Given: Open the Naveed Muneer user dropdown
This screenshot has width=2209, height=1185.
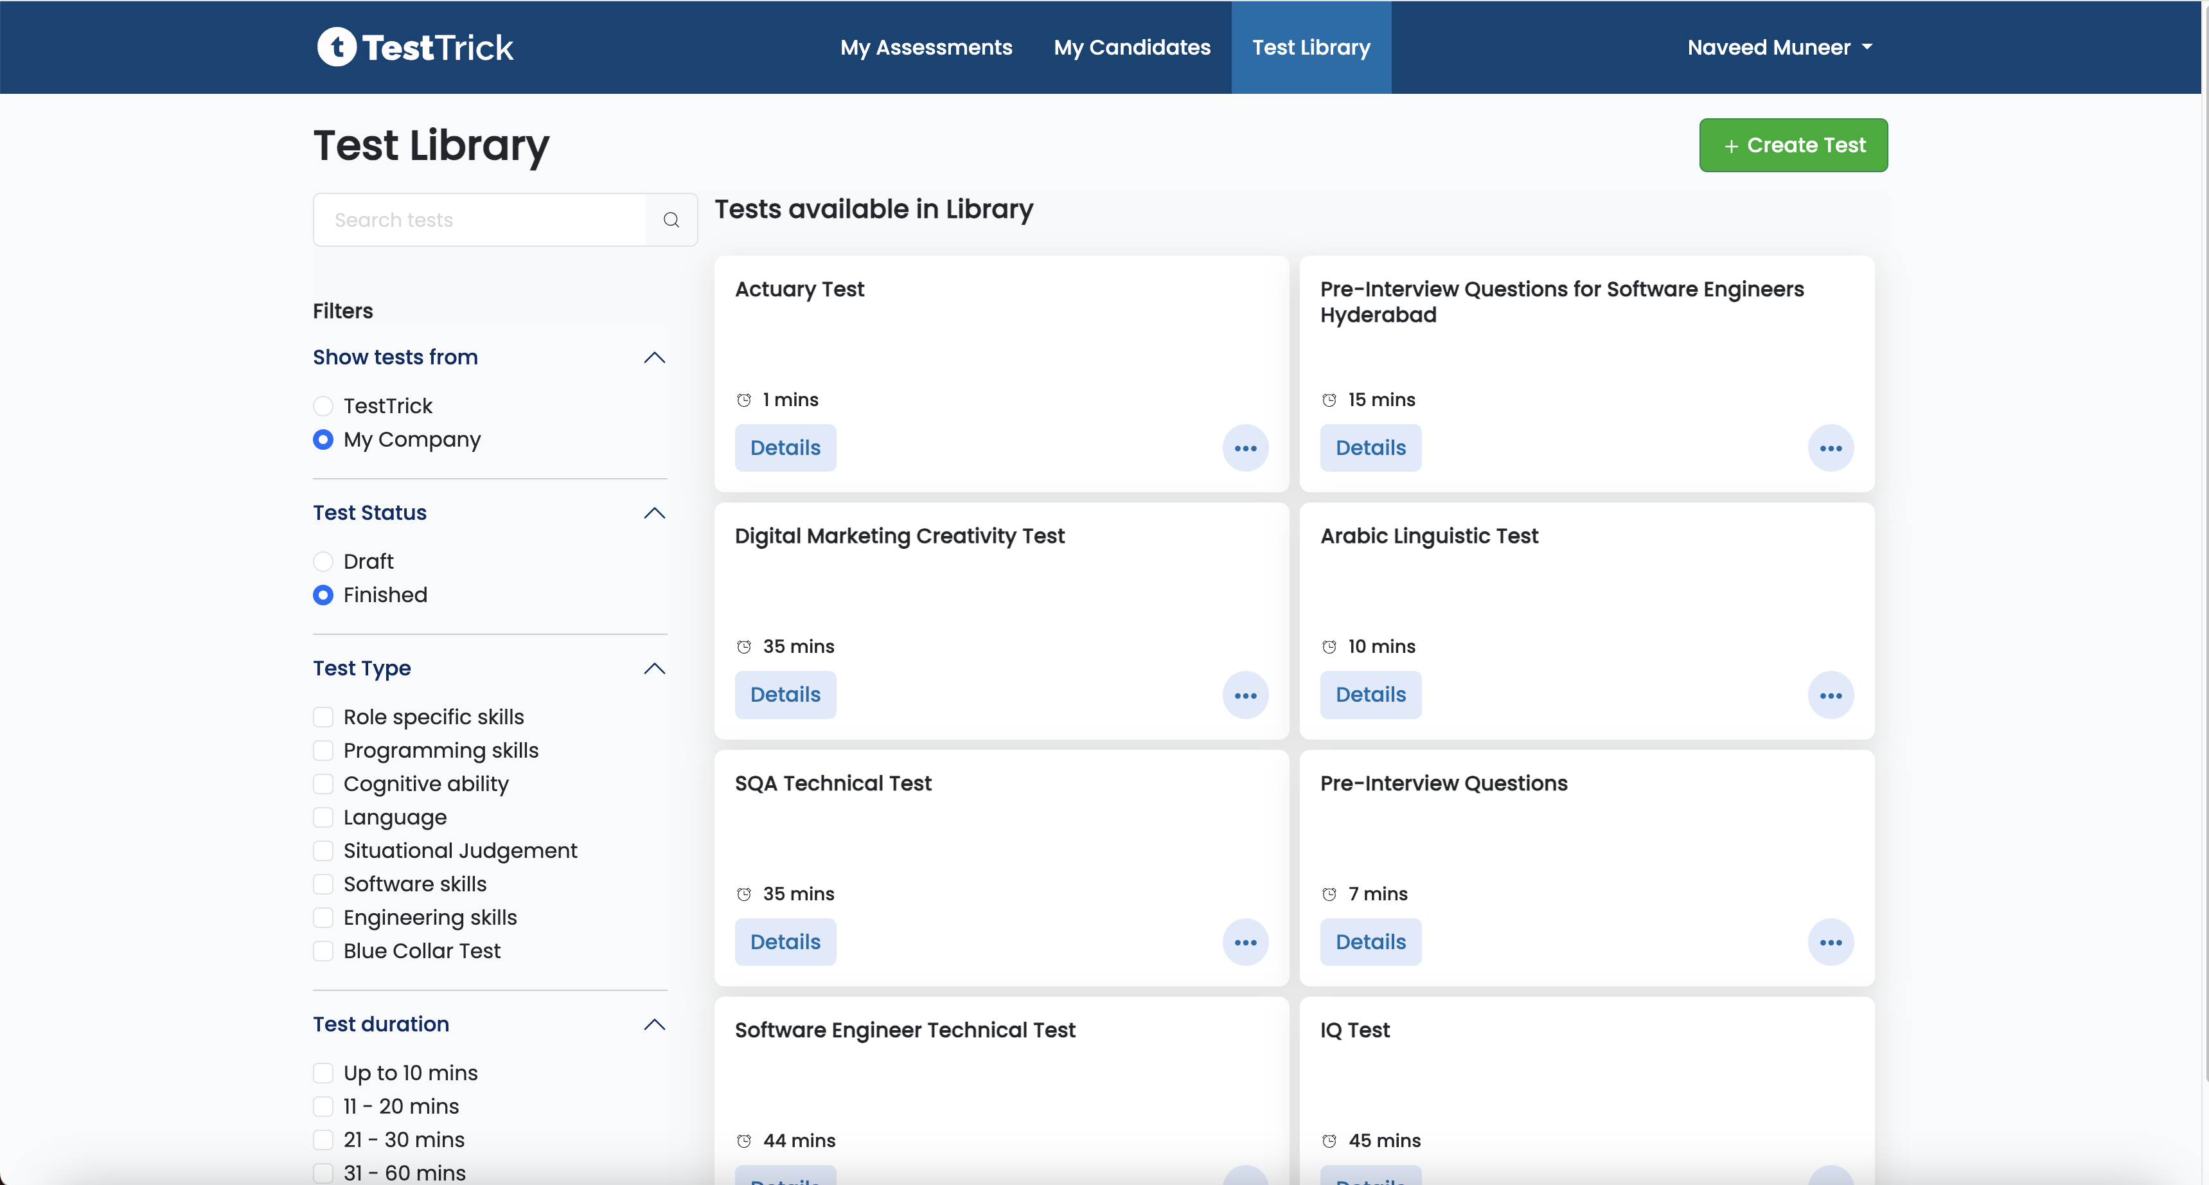Looking at the screenshot, I should pyautogui.click(x=1779, y=47).
